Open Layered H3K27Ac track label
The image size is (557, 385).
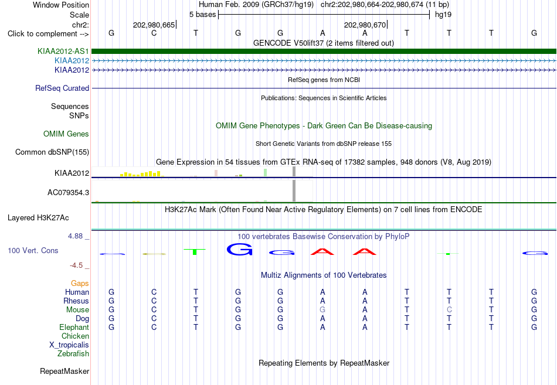pos(38,218)
